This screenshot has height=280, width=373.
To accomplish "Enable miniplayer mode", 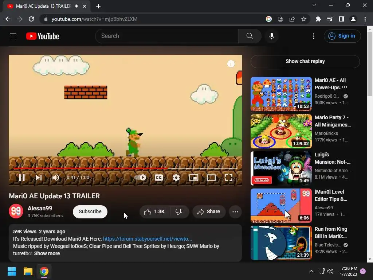I will click(194, 178).
